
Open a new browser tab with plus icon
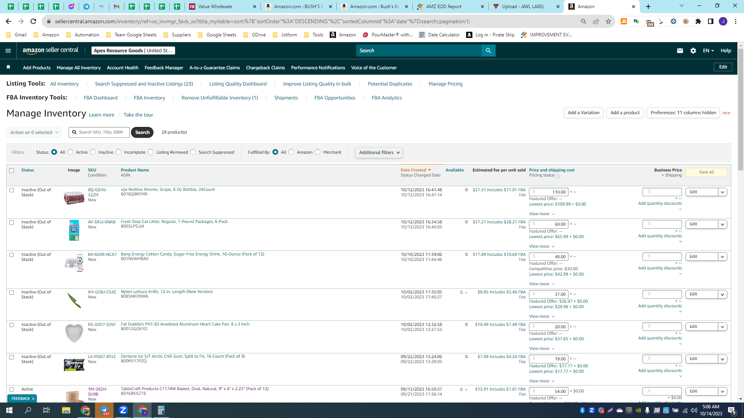pos(648,7)
